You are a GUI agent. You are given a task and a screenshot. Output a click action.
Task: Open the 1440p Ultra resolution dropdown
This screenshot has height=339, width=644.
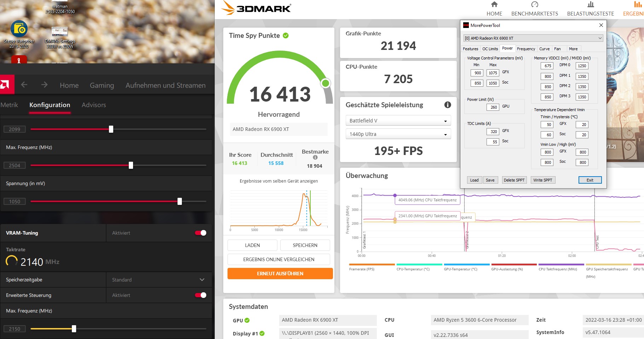(x=398, y=134)
